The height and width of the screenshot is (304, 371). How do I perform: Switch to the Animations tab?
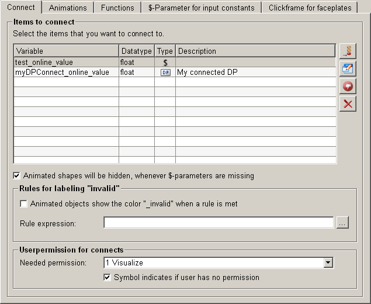[68, 8]
